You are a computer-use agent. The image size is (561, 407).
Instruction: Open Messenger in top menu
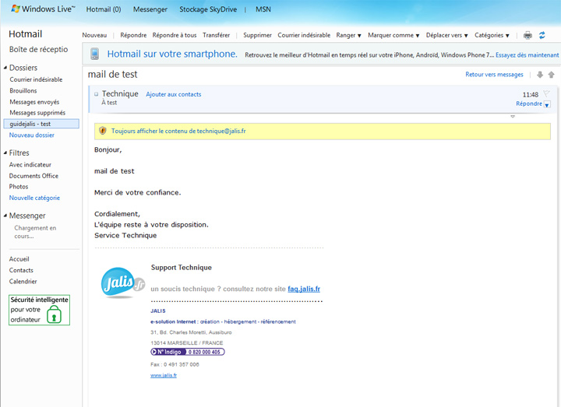(x=150, y=9)
